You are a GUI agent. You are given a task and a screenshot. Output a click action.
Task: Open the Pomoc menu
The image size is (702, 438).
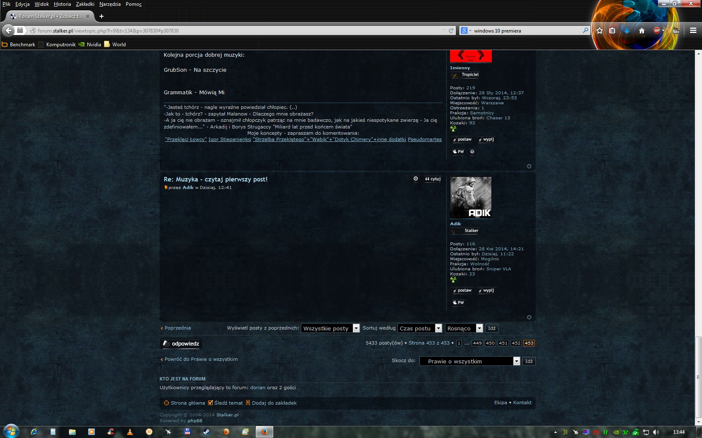pos(134,4)
